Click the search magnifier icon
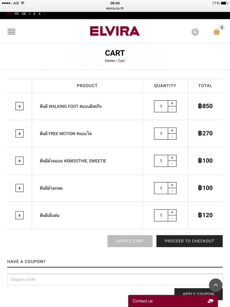The height and width of the screenshot is (307, 230). [195, 32]
